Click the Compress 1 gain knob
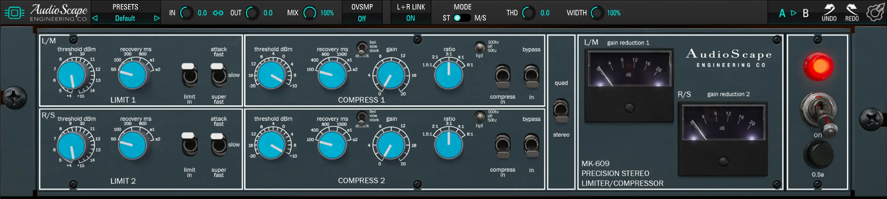Image resolution: width=887 pixels, height=199 pixels. tap(391, 76)
